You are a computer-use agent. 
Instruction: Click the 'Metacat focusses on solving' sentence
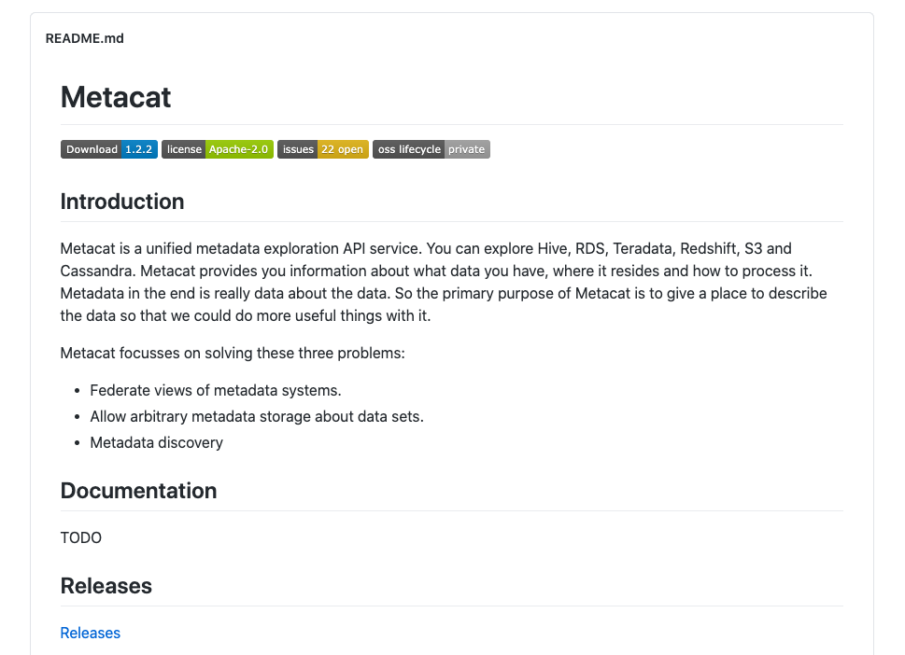coord(233,353)
